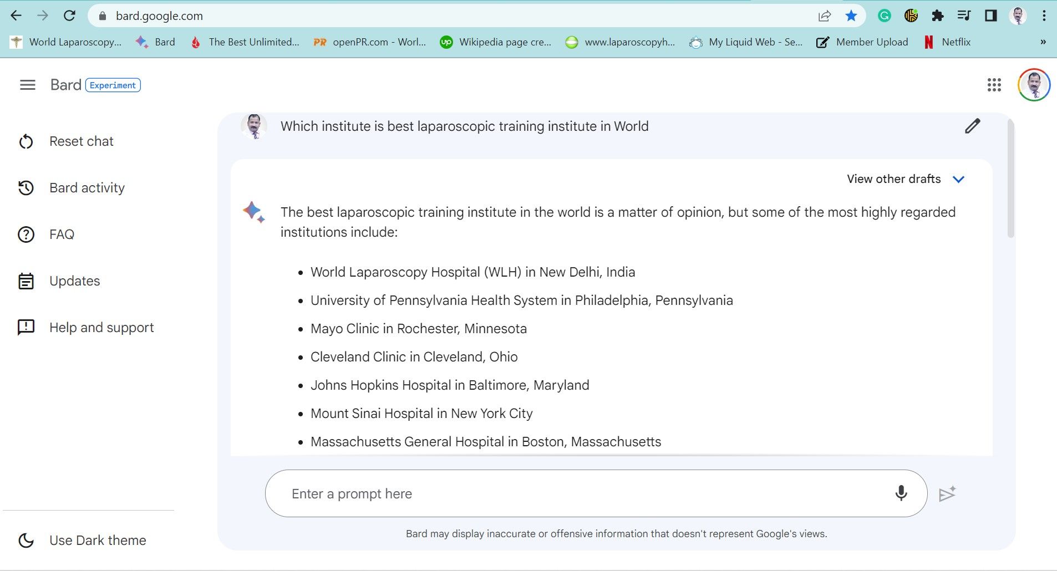This screenshot has width=1057, height=571.
Task: Click the Bard activity history icon
Action: [26, 188]
